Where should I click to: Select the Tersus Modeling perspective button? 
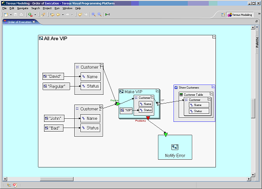(240, 15)
